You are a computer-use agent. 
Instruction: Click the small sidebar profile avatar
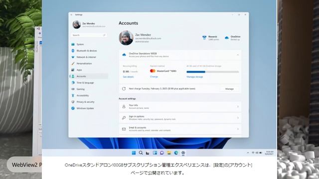click(x=76, y=24)
